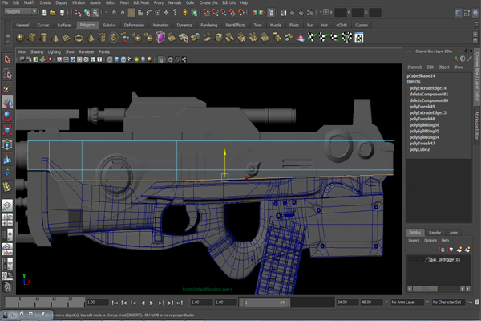This screenshot has width=481, height=321.
Task: Toggle textured display in viewport toolbar
Action: 130,59
